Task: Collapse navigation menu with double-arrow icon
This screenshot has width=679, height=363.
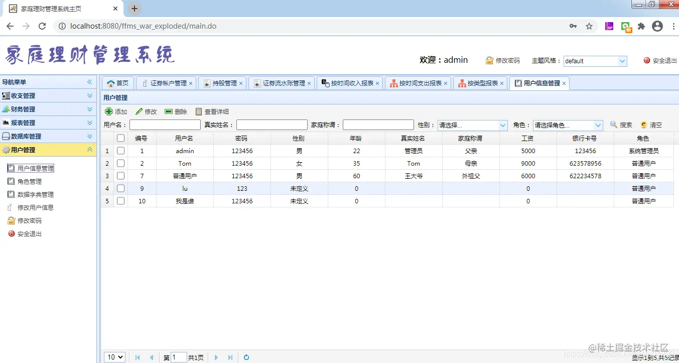Action: point(90,82)
